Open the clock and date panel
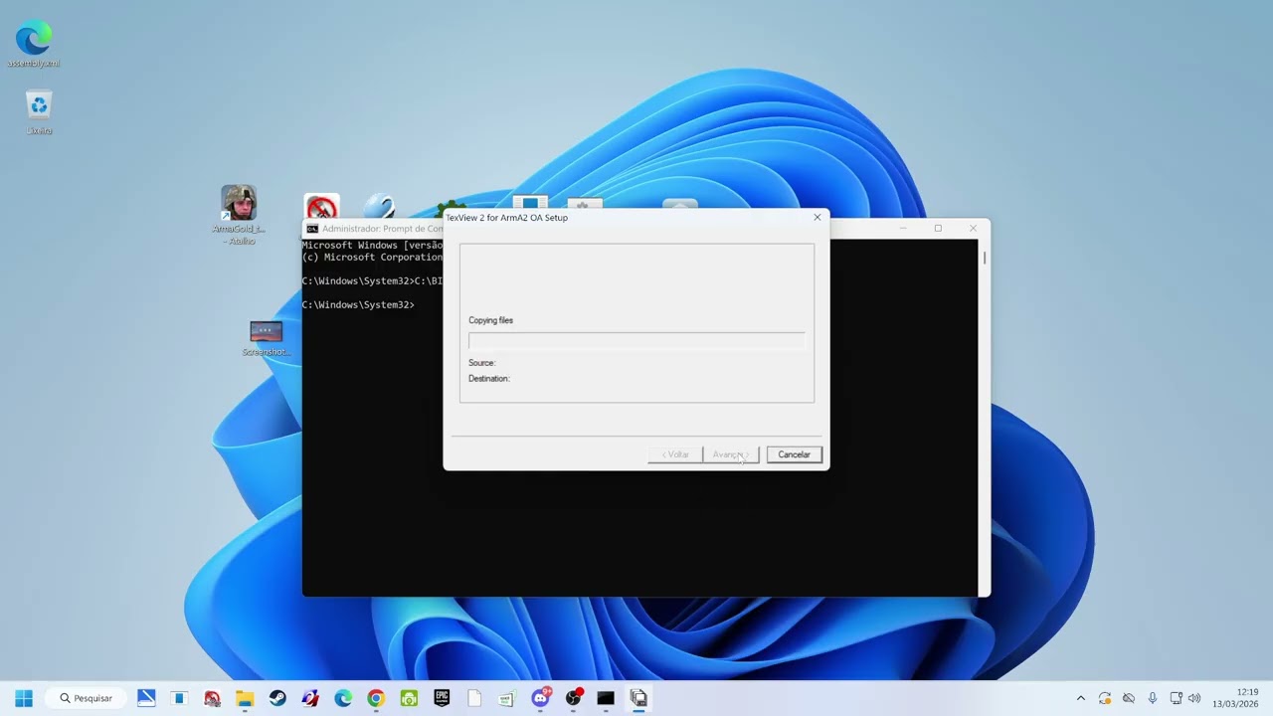 pyautogui.click(x=1235, y=698)
